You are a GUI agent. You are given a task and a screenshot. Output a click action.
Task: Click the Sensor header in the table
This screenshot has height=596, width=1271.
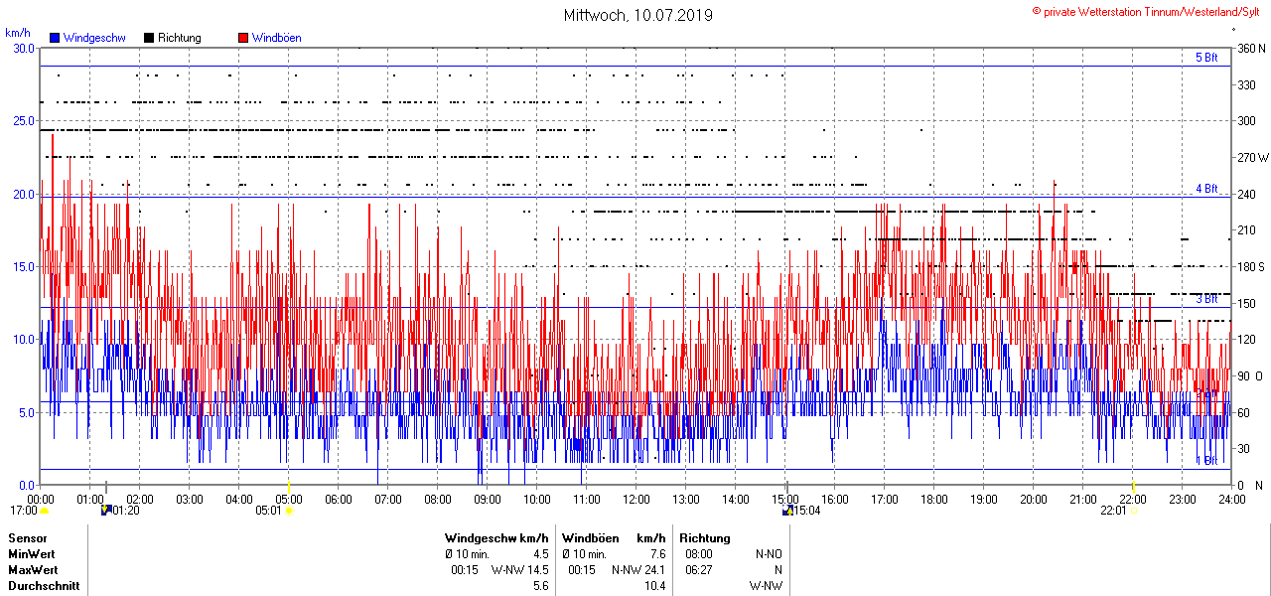click(x=28, y=538)
